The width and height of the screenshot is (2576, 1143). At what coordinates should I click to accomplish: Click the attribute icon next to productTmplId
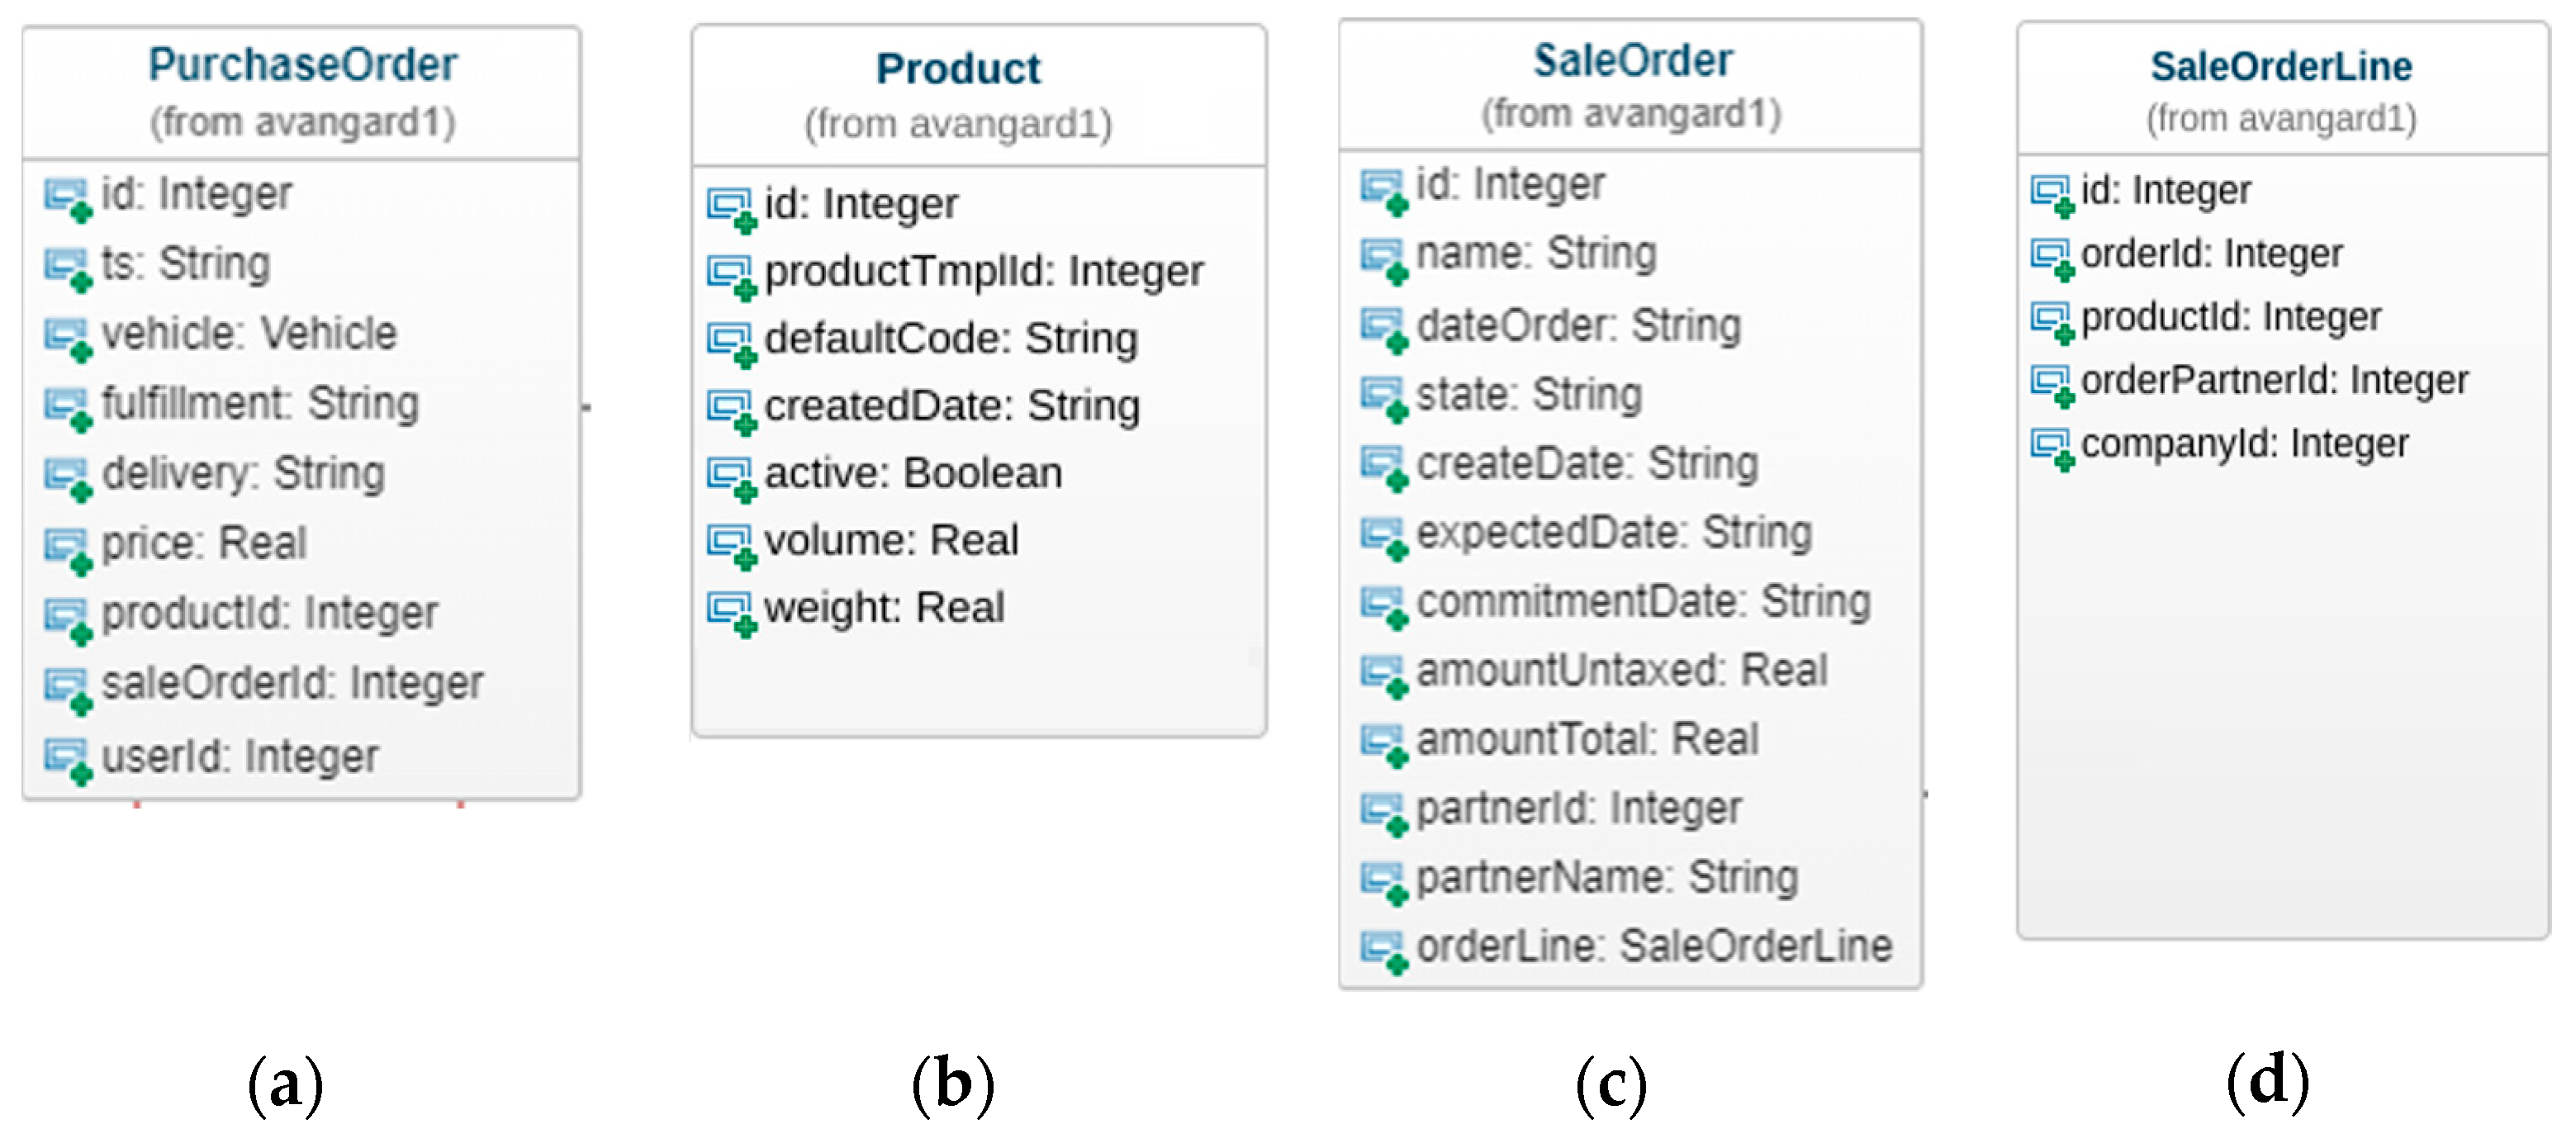pos(731,275)
